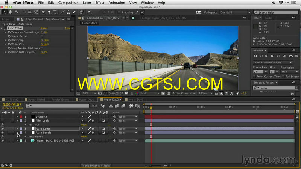The image size is (301, 169).
Task: Click the Black Clip 0.10% value
Action: coord(45,40)
